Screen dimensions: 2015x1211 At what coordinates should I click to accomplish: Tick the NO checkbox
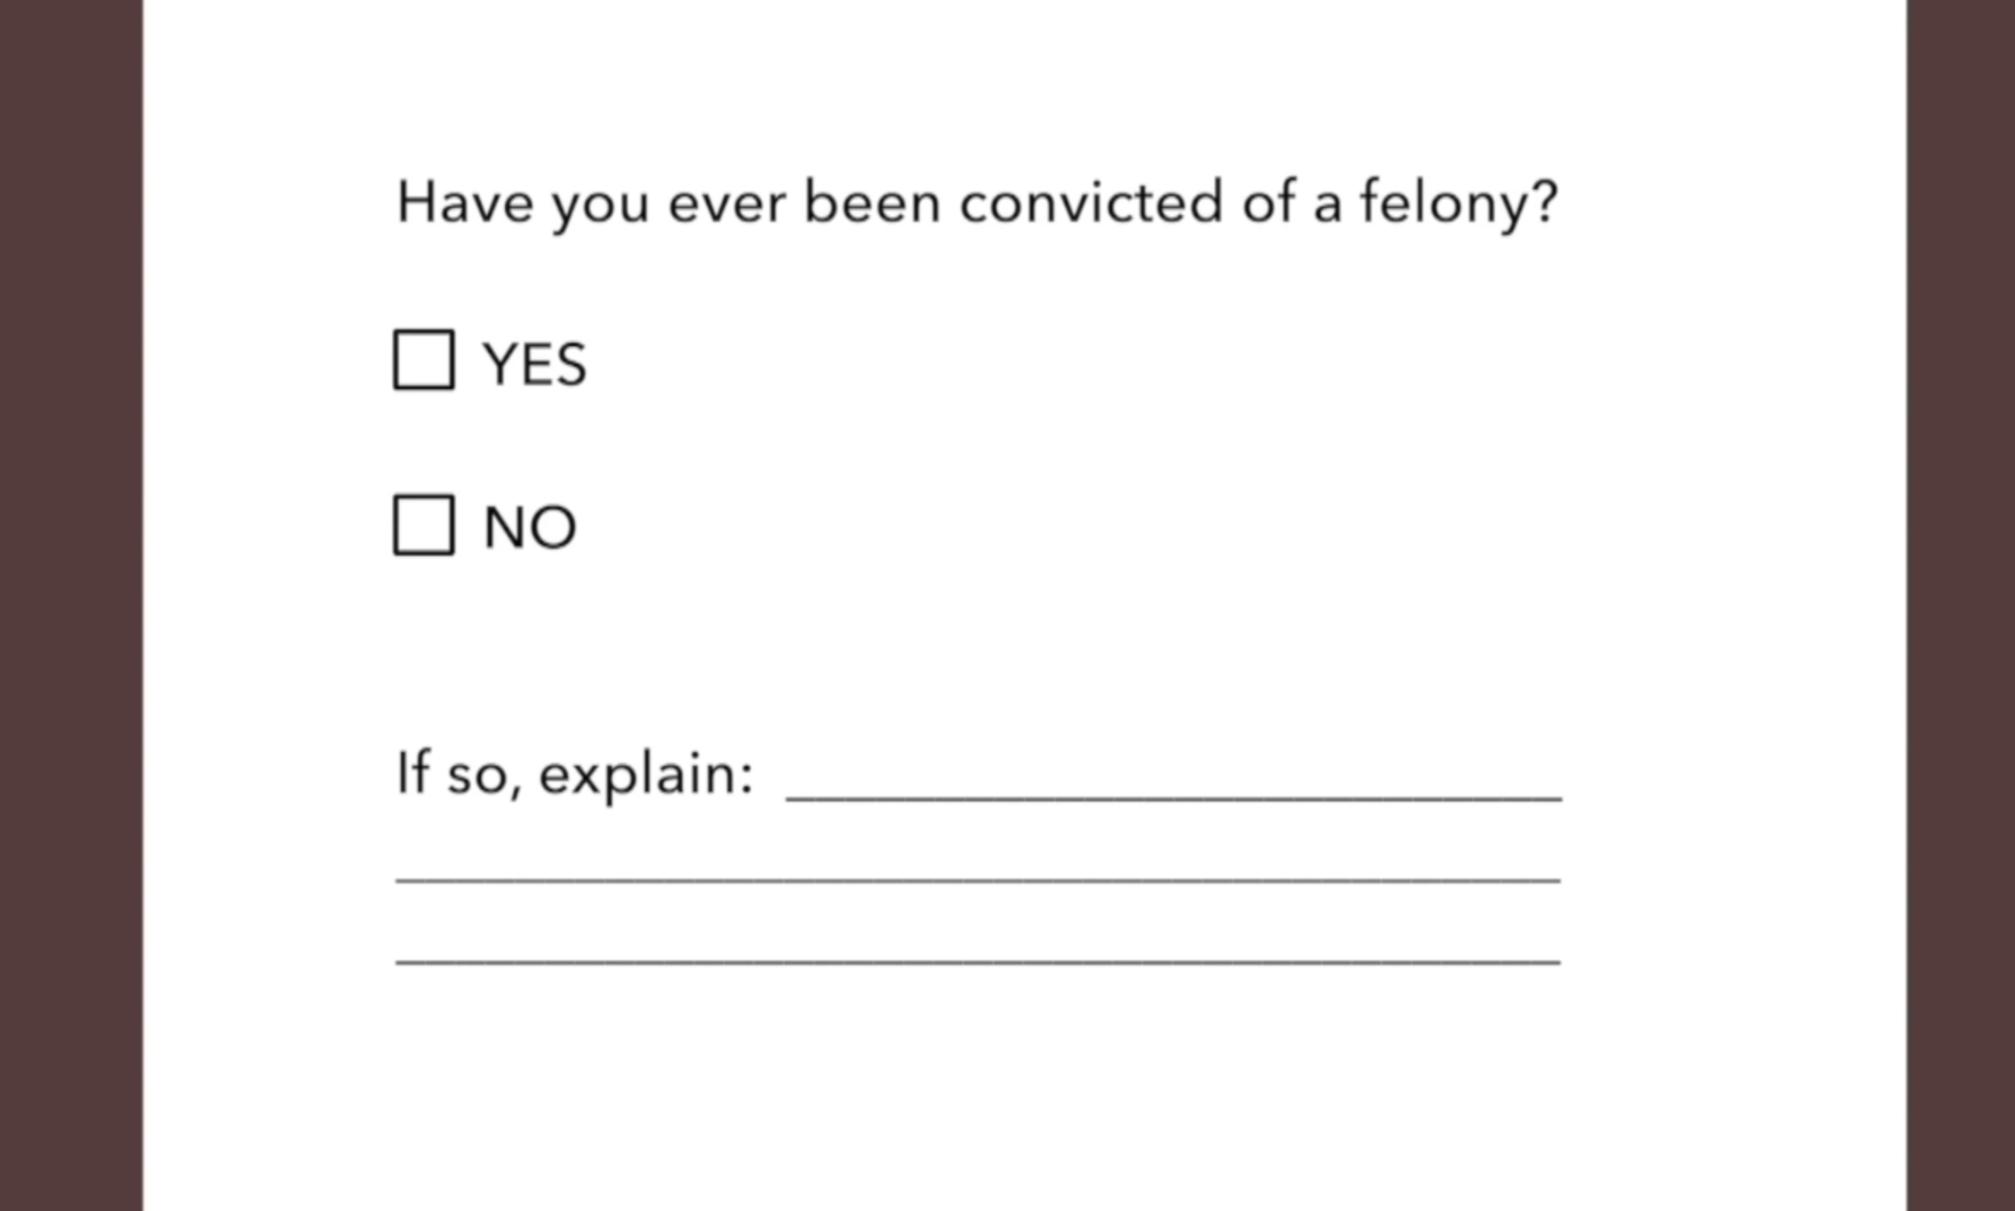423,525
